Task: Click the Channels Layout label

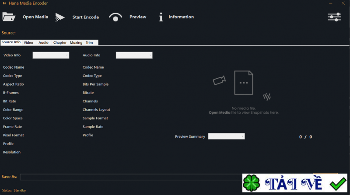Action: coord(96,110)
